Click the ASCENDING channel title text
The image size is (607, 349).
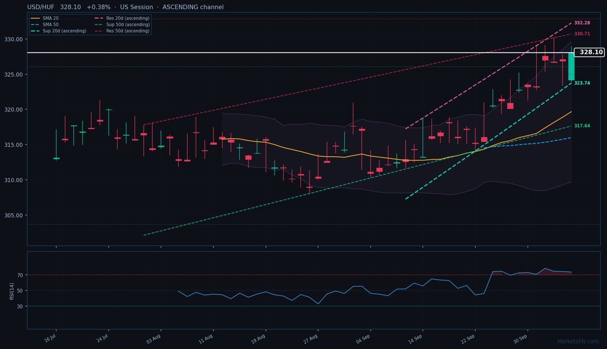click(193, 7)
